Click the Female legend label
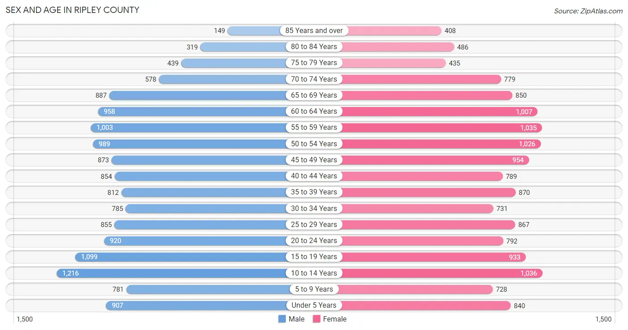 pos(335,319)
